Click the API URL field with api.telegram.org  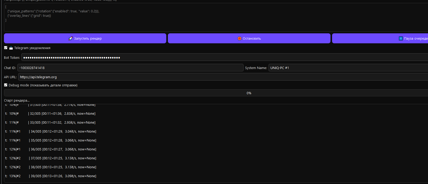pos(223,77)
